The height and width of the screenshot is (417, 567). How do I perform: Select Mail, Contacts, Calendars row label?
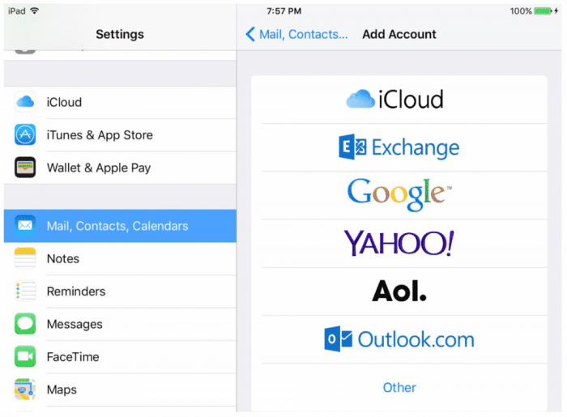click(x=117, y=226)
